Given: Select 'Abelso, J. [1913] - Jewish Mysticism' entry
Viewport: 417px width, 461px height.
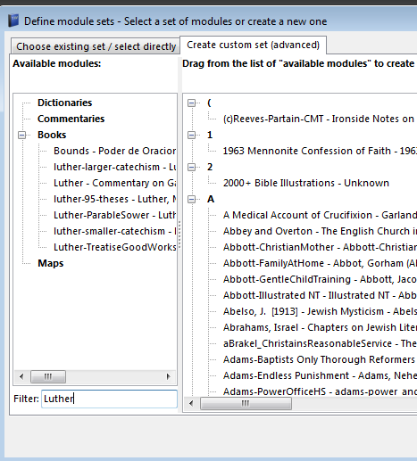Looking at the screenshot, I should [320, 311].
